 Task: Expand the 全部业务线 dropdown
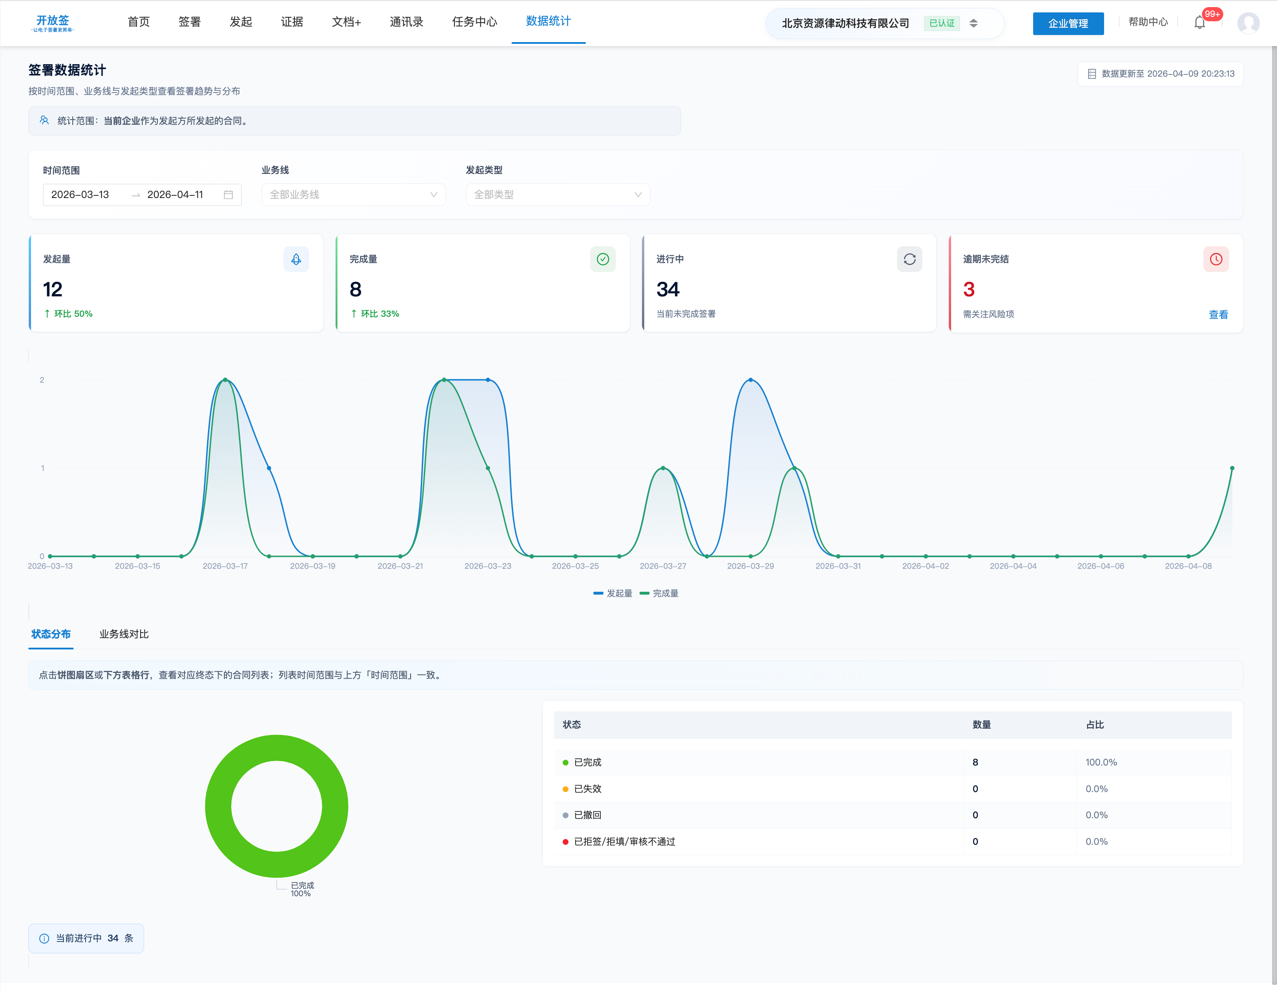click(353, 194)
